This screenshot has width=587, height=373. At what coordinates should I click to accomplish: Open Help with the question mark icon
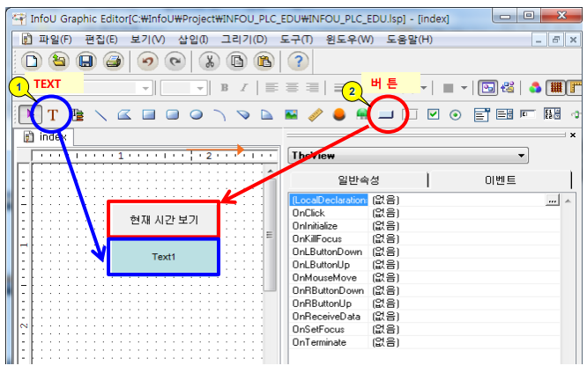(299, 61)
